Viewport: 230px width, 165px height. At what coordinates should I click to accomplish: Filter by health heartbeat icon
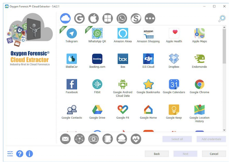(x=136, y=139)
